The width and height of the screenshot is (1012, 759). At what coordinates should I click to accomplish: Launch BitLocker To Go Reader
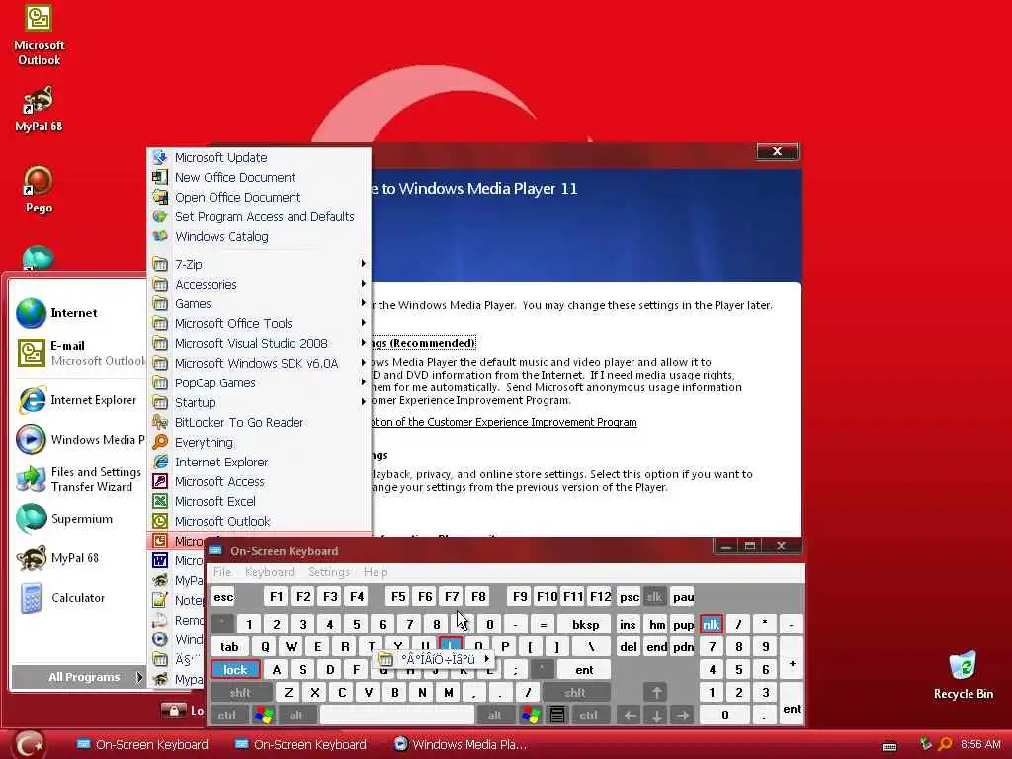click(x=260, y=423)
